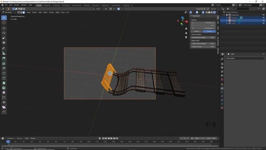Screen dimensions: 266x150
Task: Click the Global button in Transform panel
Action: (x=197, y=32)
